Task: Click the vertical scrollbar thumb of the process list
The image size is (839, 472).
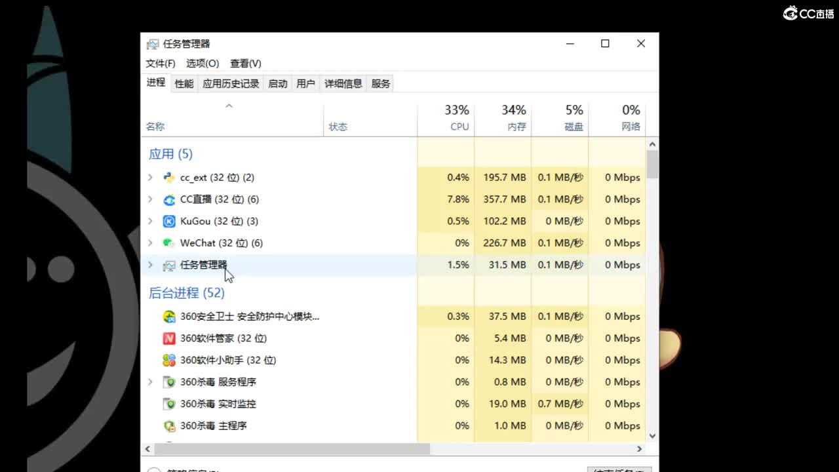Action: coord(652,165)
